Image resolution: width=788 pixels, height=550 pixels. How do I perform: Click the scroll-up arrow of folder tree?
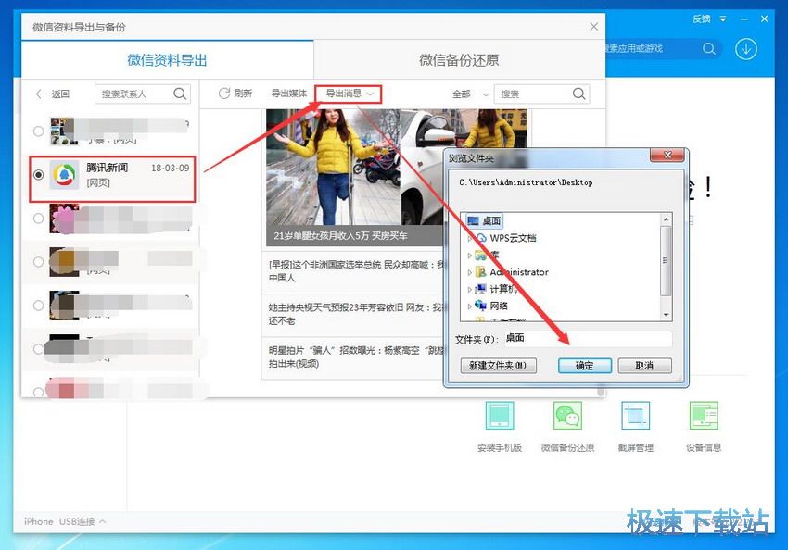(666, 219)
